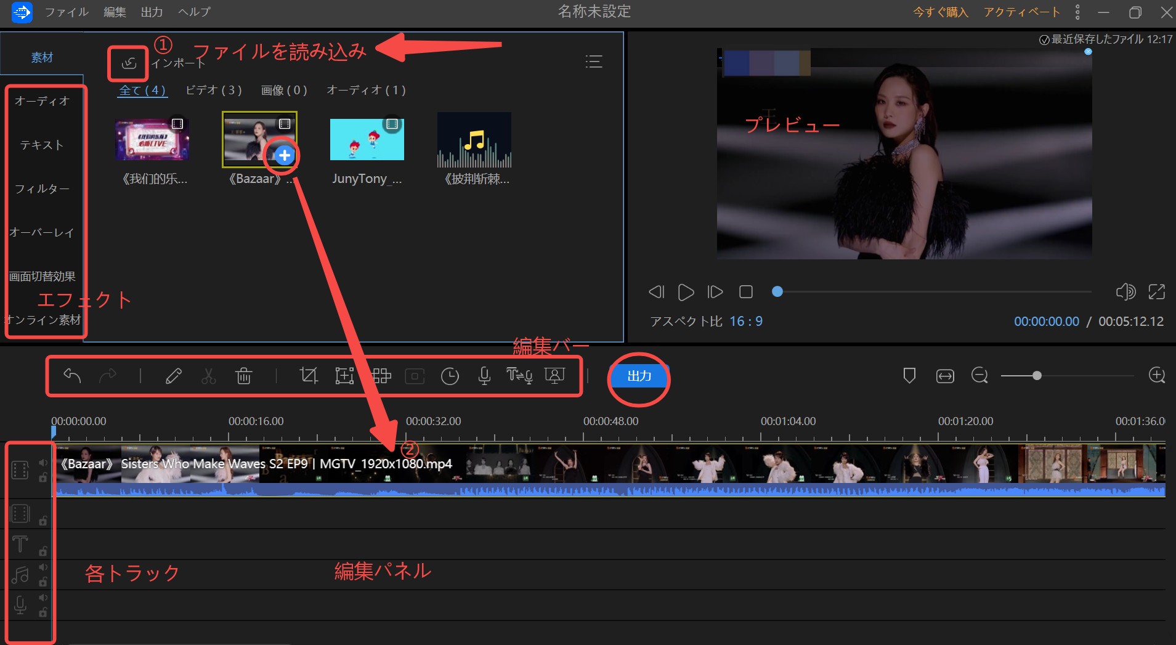Step back to the previous frame

point(657,291)
